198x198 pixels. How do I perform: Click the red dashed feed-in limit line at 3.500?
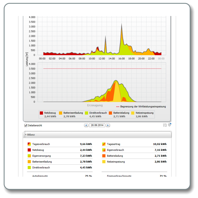tap(102, 68)
